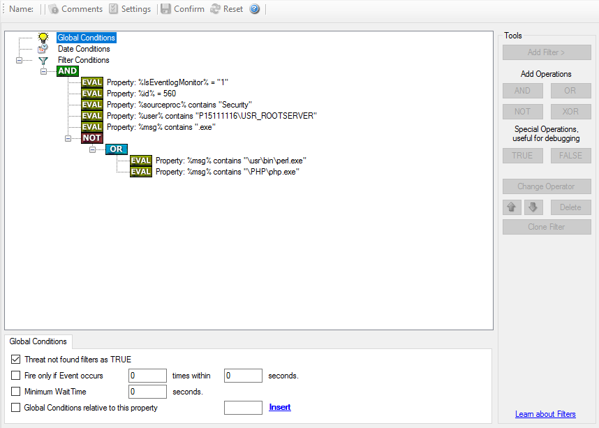Enable Fire only if Event occurs
599x428 pixels.
pyautogui.click(x=16, y=376)
